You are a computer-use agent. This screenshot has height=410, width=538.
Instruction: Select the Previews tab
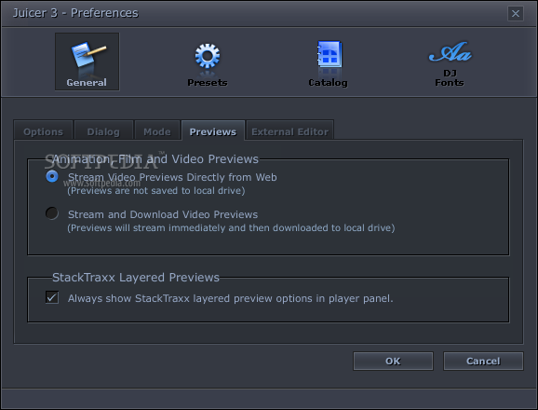(213, 131)
